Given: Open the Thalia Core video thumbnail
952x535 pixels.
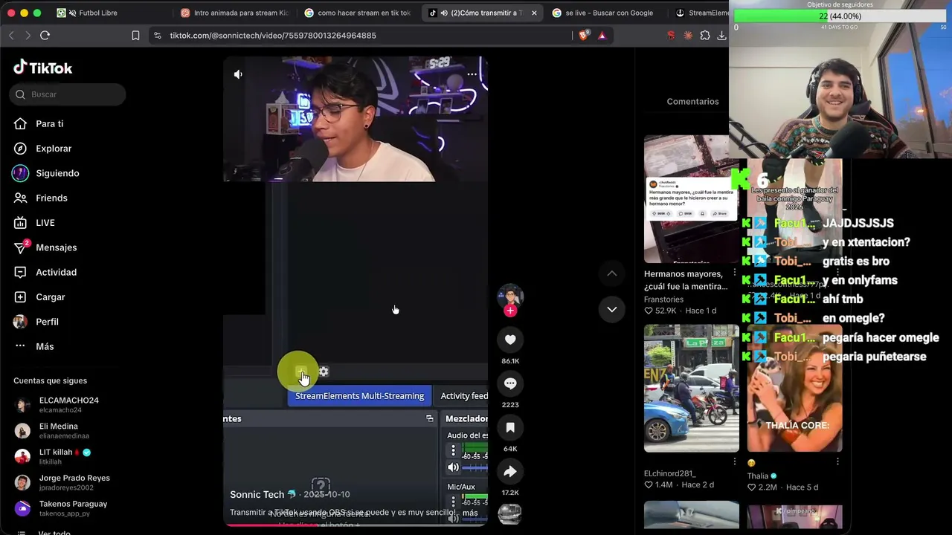Looking at the screenshot, I should (x=794, y=388).
